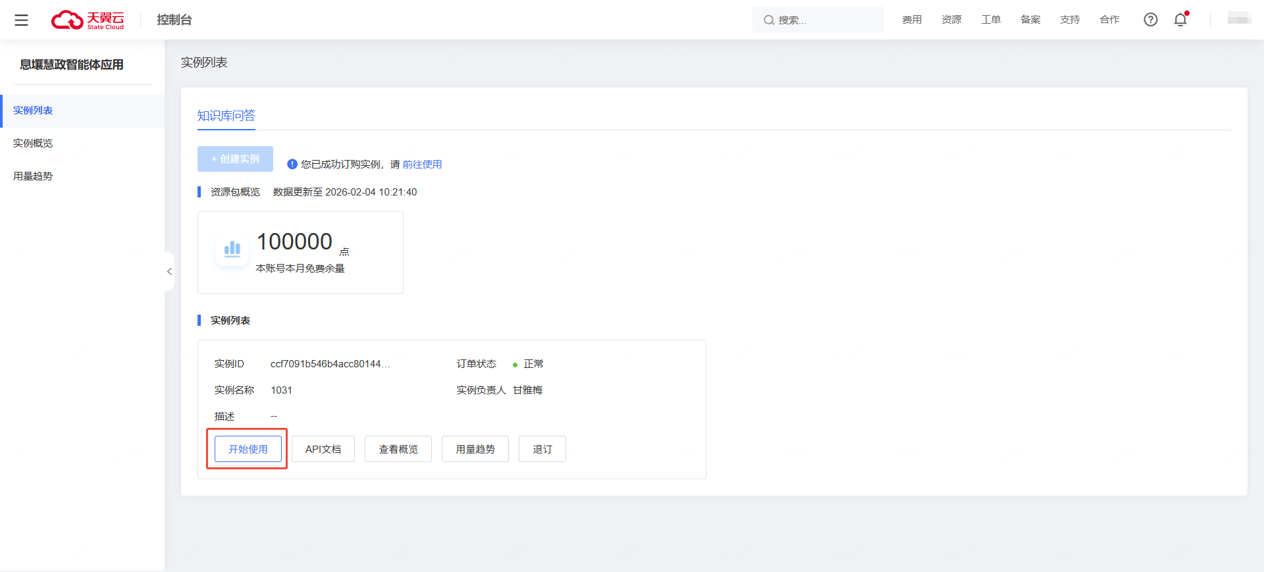Select 用量趋势 in the sidebar
This screenshot has height=572, width=1264.
pyautogui.click(x=33, y=176)
